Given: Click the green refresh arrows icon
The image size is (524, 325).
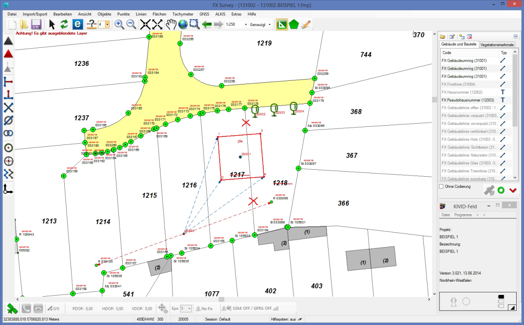Looking at the screenshot, I should tap(64, 24).
